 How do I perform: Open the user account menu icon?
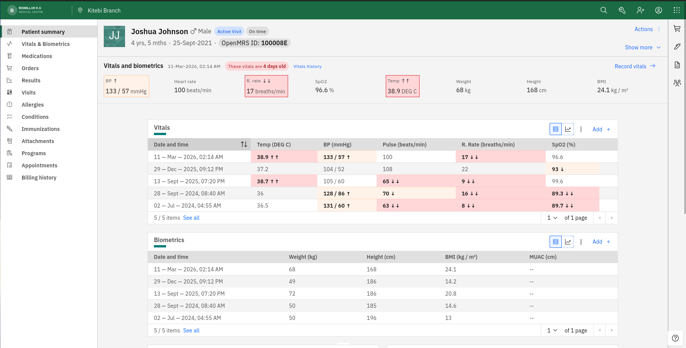[659, 10]
